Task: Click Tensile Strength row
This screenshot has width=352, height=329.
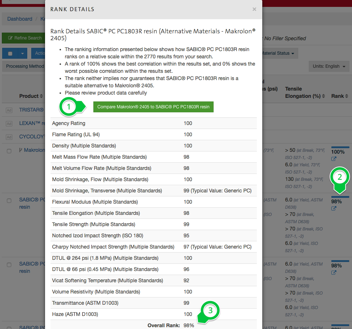Action: tap(154, 224)
